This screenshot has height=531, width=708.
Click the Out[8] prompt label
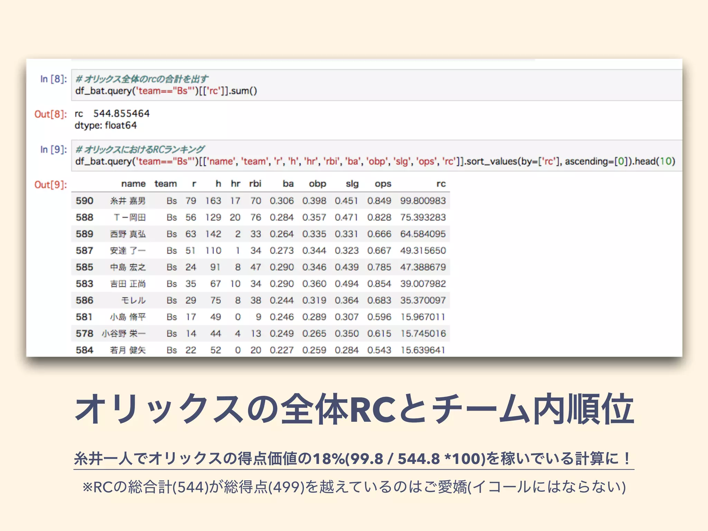pyautogui.click(x=50, y=114)
